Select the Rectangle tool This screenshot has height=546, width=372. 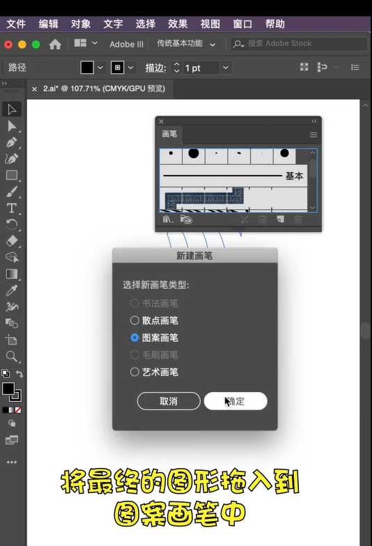(x=12, y=175)
